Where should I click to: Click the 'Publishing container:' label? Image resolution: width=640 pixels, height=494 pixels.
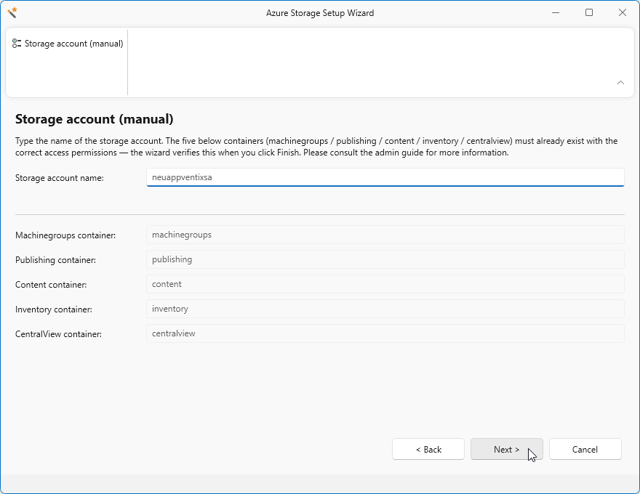(55, 260)
